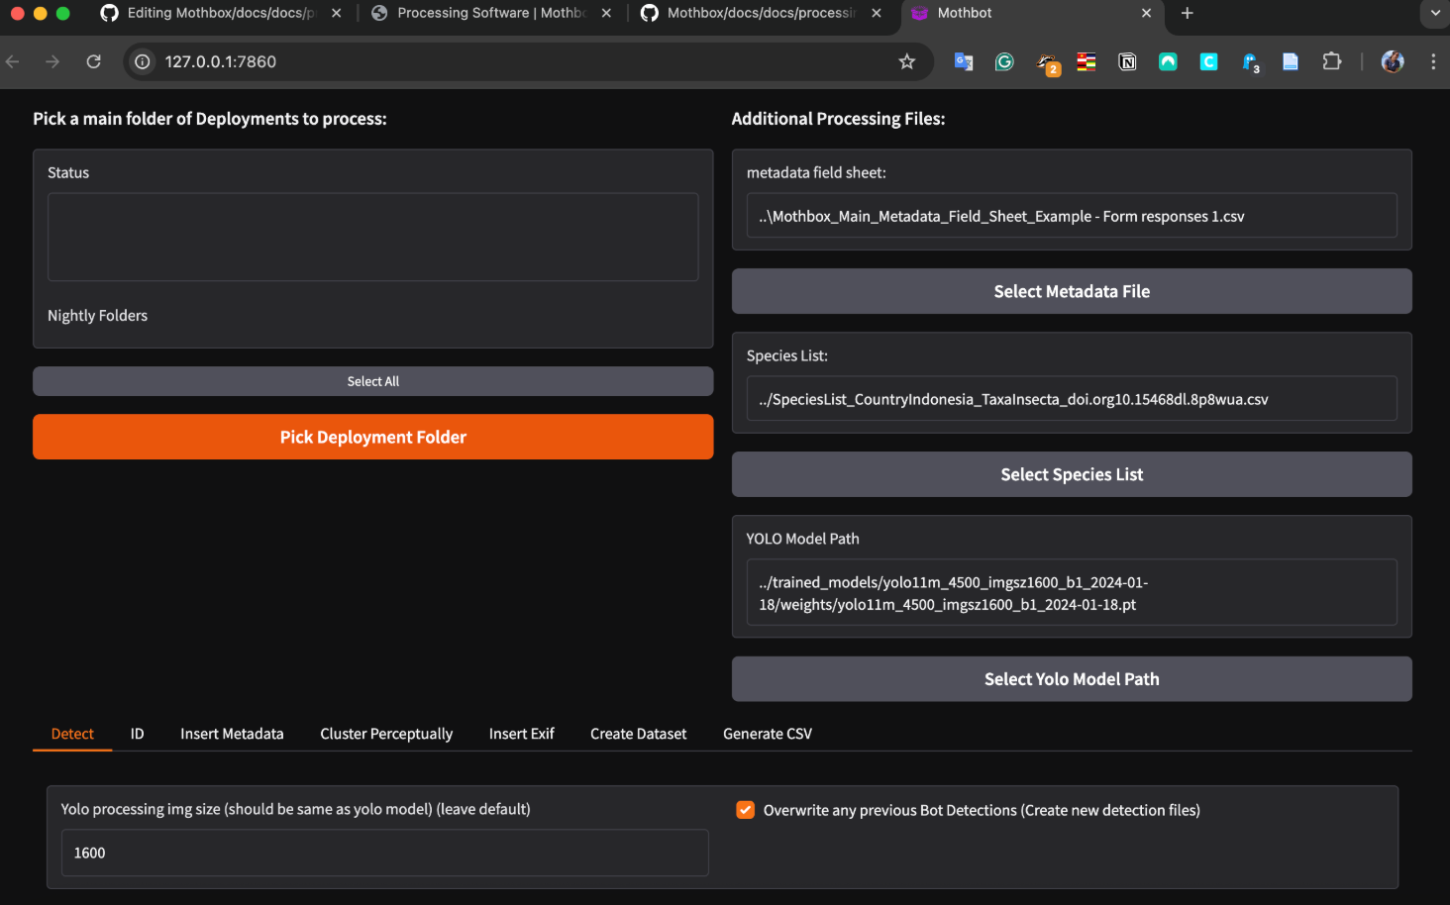Click Select Metadata File button
Screen dimensions: 1450x905
click(1072, 291)
